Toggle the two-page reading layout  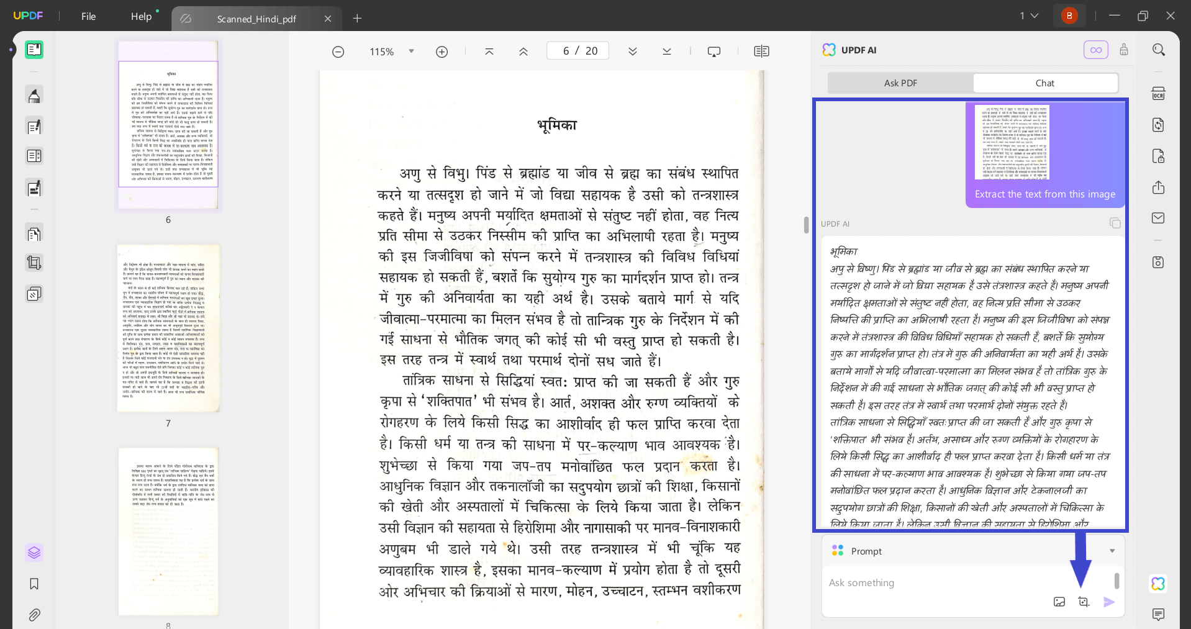[761, 52]
